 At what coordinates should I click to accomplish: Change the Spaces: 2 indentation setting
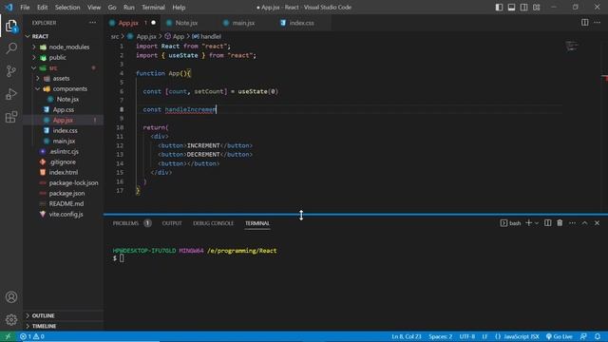point(441,336)
